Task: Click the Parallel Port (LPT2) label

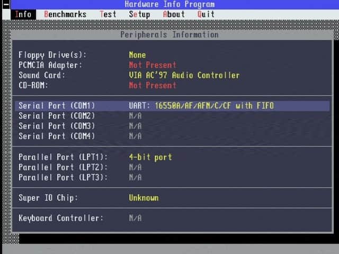Action: 63,167
